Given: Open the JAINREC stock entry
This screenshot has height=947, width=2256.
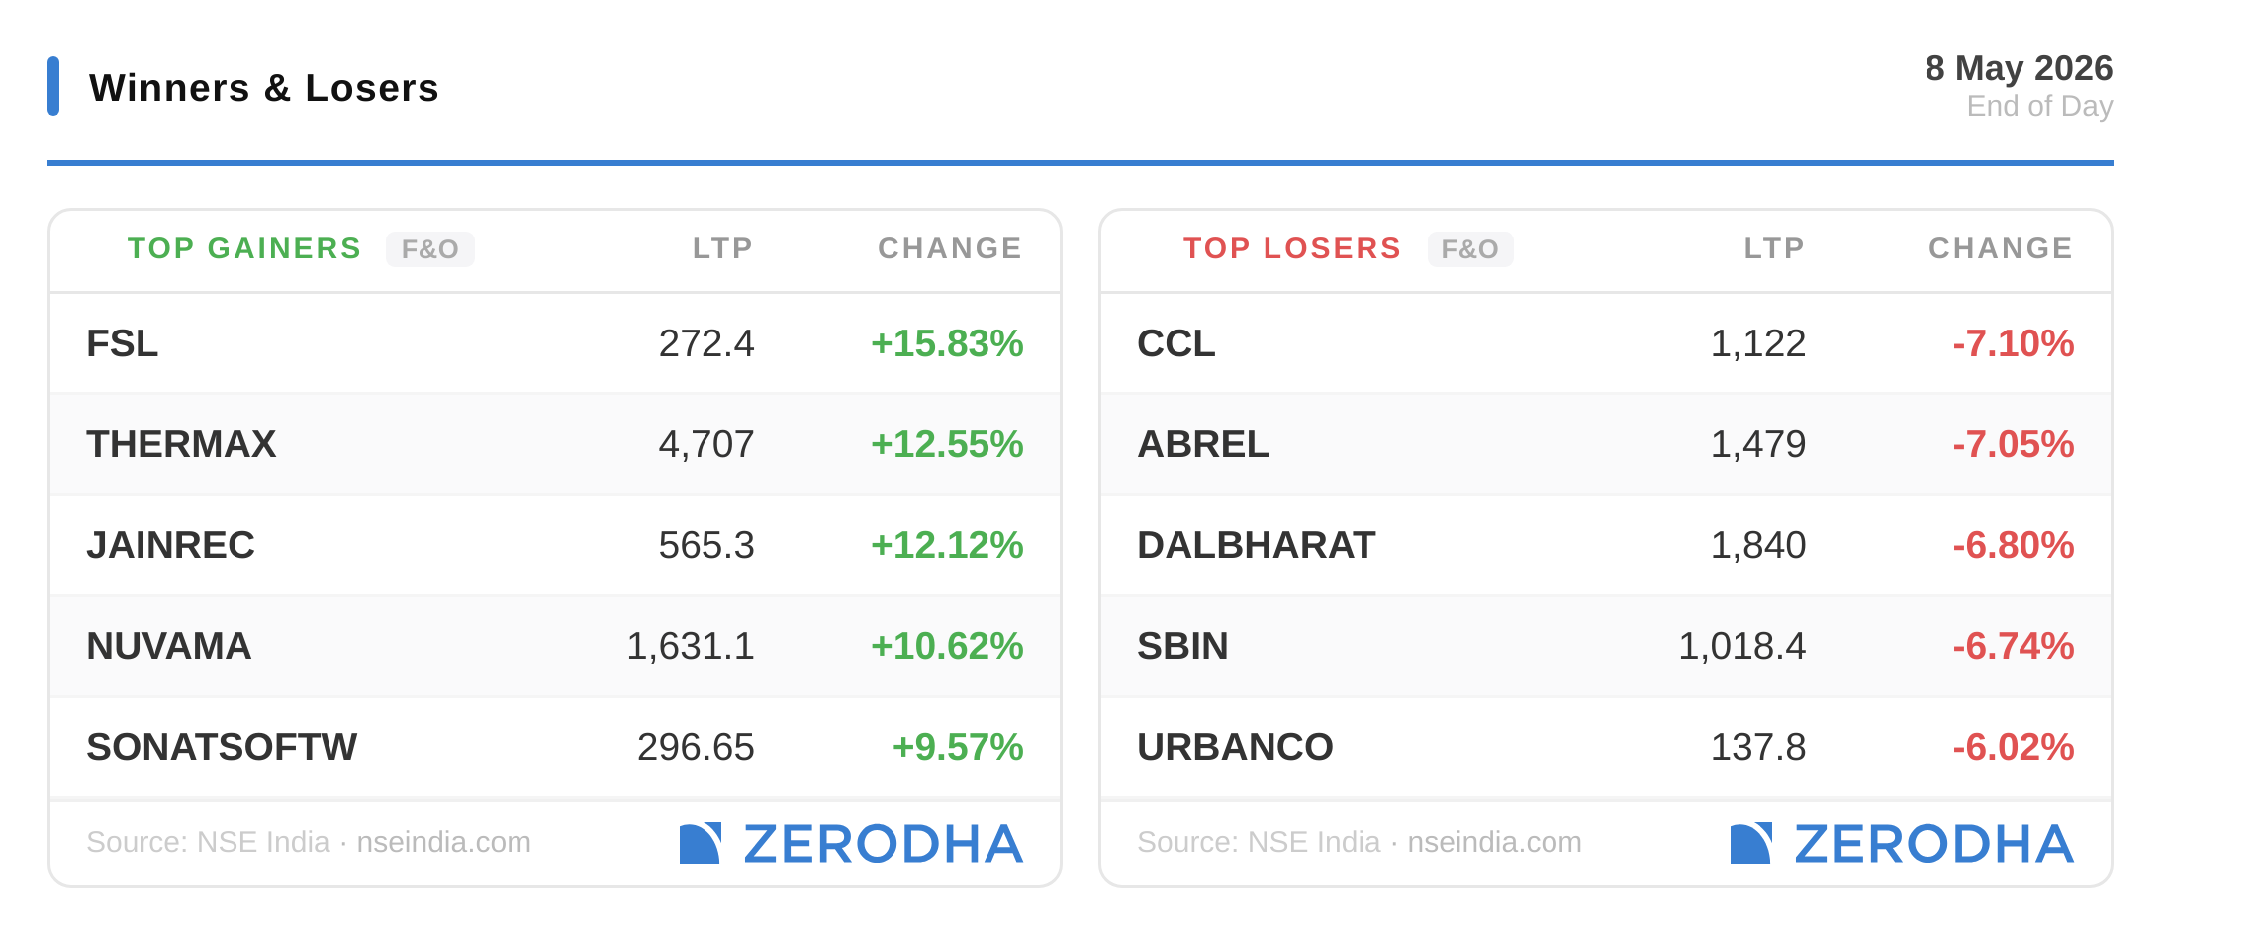Looking at the screenshot, I should 555,545.
